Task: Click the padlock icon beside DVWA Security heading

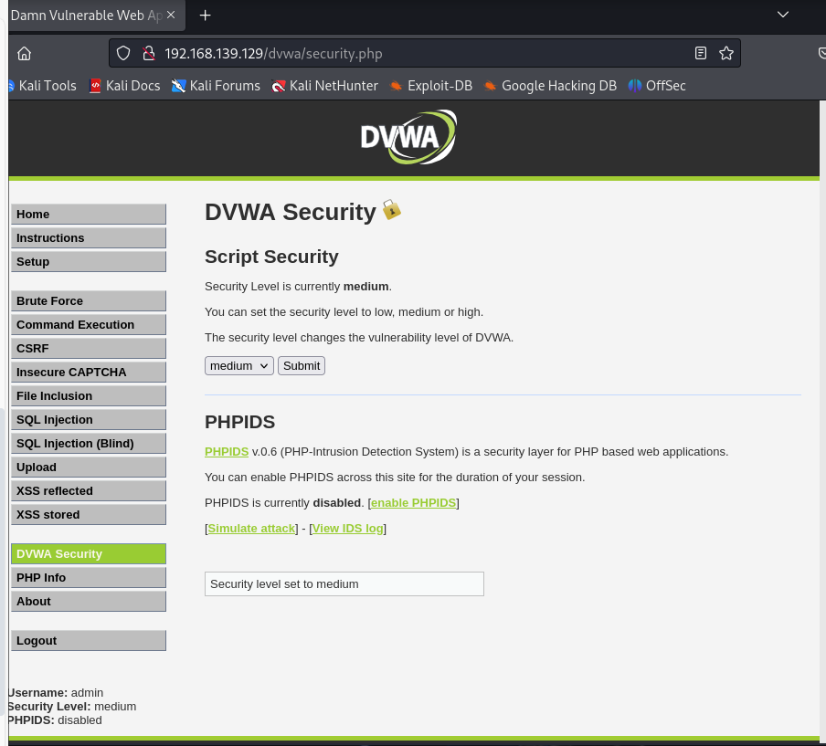Action: (391, 209)
